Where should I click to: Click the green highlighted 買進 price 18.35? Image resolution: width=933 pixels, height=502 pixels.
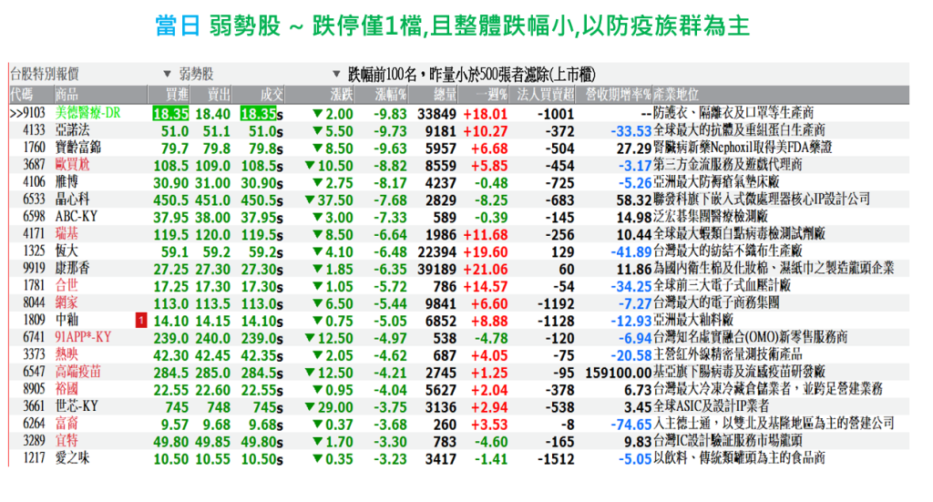click(x=170, y=114)
